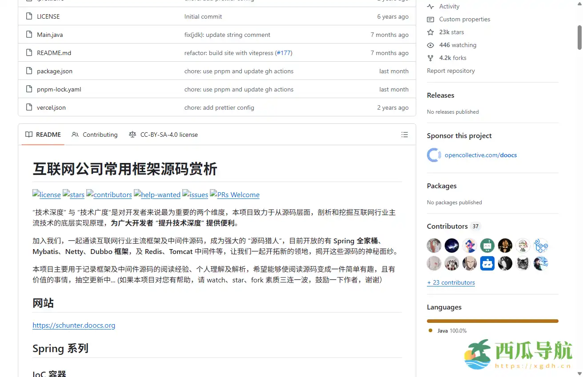Expand the Releases section

(x=440, y=95)
